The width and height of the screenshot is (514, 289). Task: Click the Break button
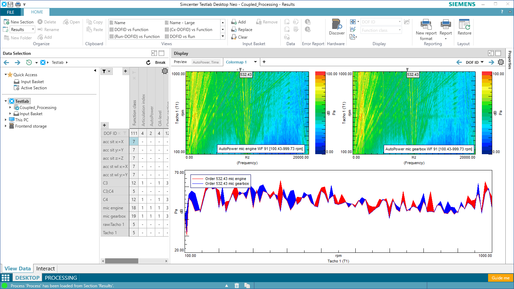point(160,62)
